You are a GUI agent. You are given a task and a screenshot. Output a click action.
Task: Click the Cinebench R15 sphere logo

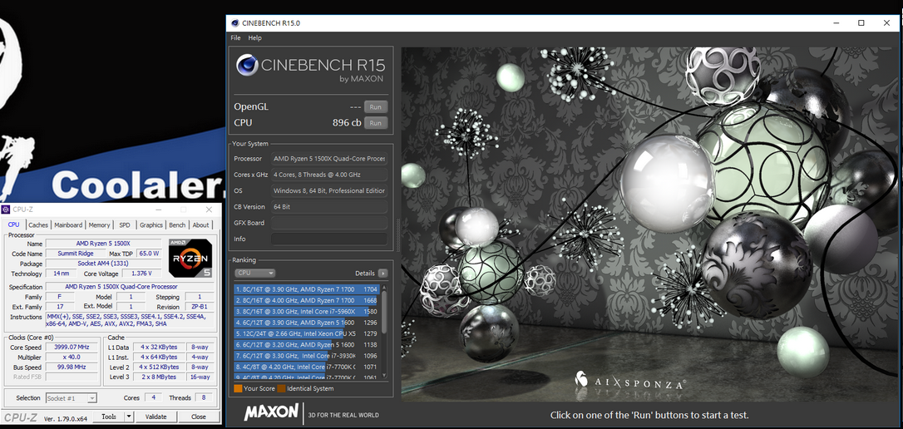247,65
